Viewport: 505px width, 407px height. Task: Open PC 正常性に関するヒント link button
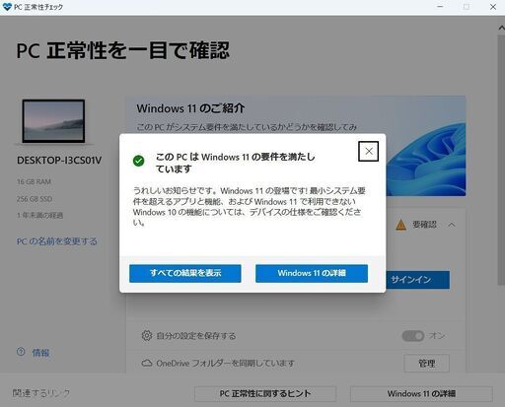point(265,393)
